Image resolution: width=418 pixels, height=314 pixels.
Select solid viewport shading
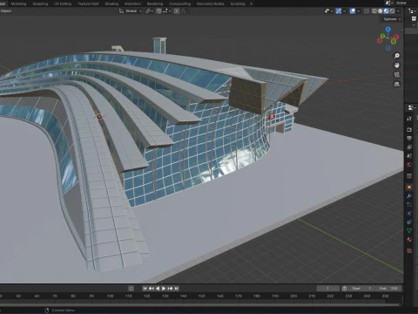click(x=380, y=11)
